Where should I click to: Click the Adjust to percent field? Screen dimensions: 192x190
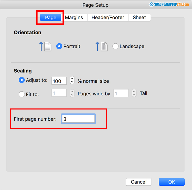(59, 81)
